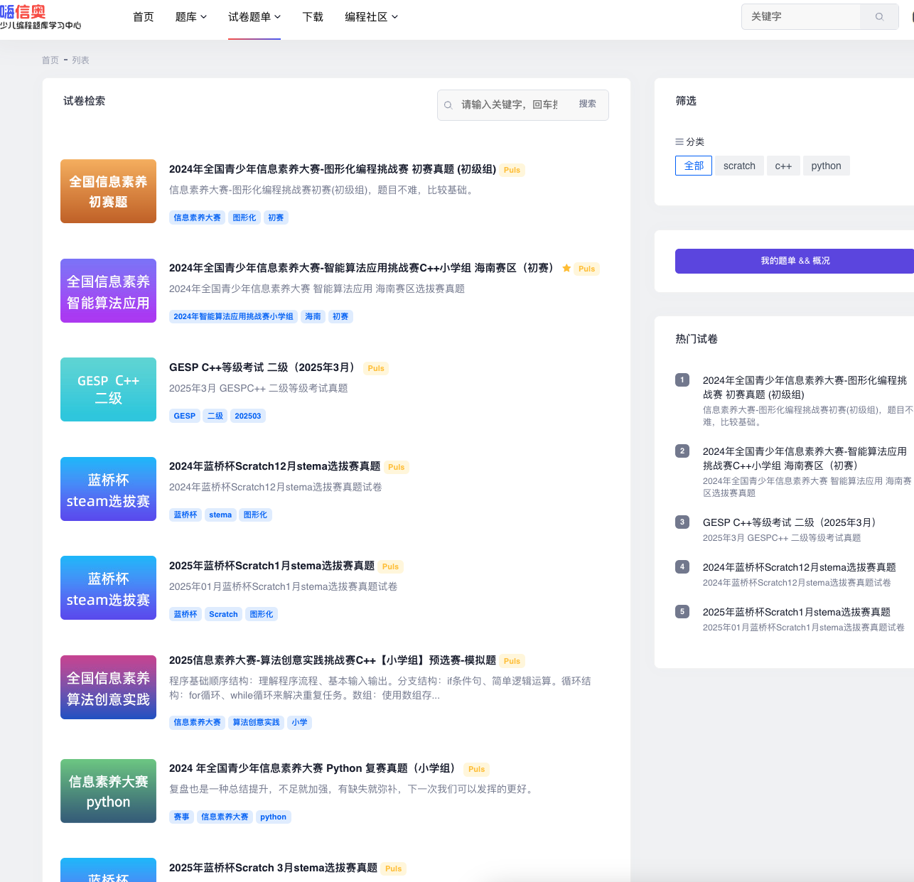This screenshot has width=914, height=882.
Task: Click the gold star beside 智能算法应用挑战赛 title
Action: [566, 268]
